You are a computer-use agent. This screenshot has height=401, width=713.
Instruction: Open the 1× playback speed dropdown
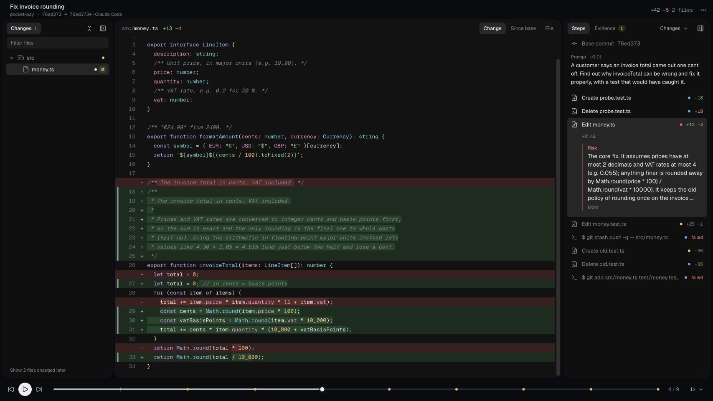pos(696,389)
